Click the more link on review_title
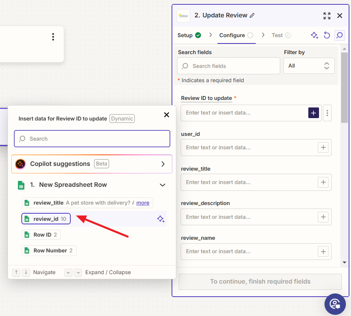The image size is (351, 316). pyautogui.click(x=143, y=203)
